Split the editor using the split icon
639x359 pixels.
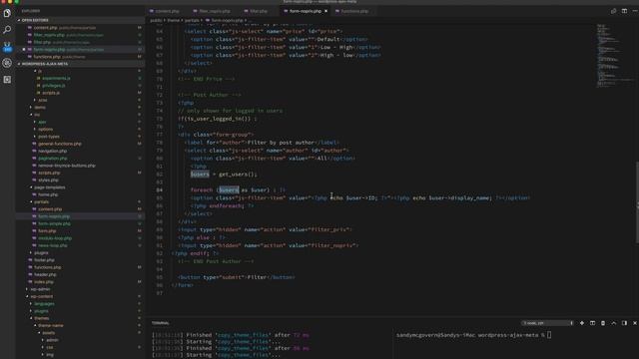click(624, 11)
